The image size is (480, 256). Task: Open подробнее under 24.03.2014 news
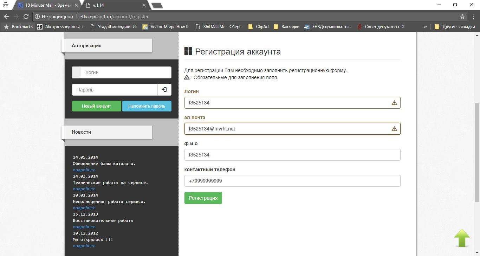(x=84, y=189)
